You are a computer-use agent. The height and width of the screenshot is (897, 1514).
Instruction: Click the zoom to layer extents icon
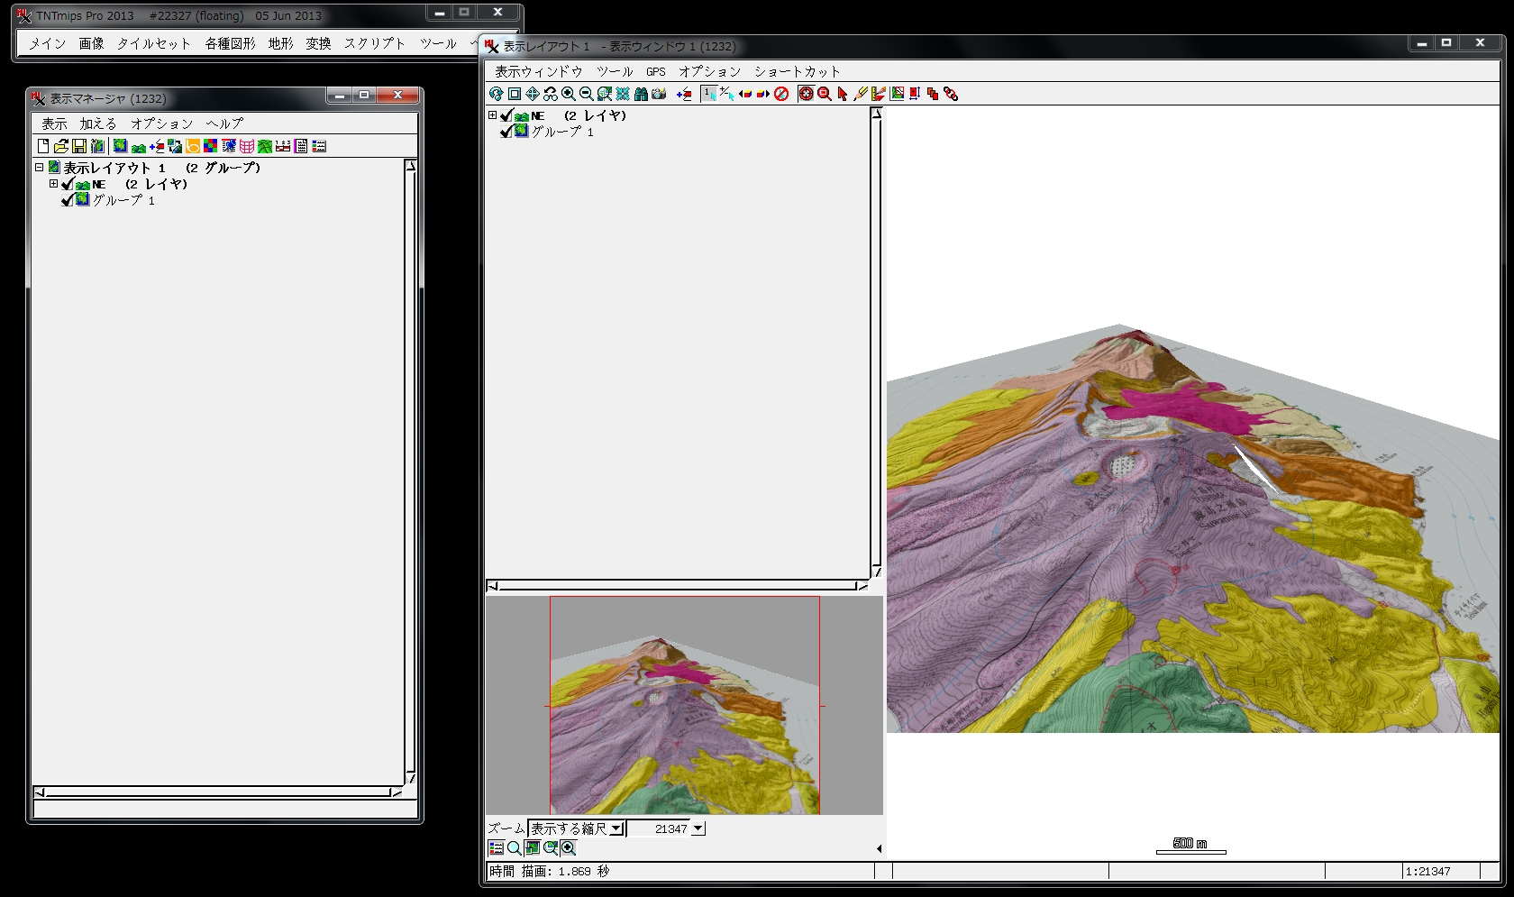[605, 94]
